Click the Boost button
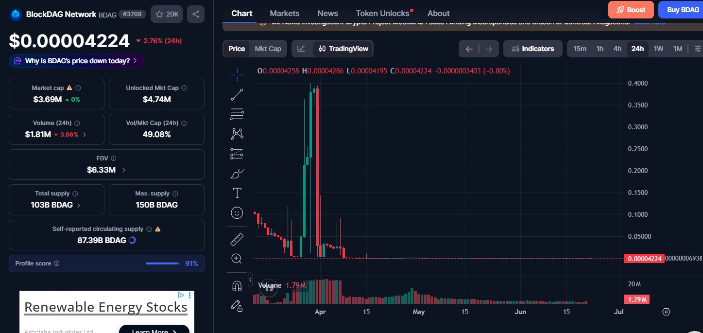Image resolution: width=703 pixels, height=333 pixels. tap(631, 10)
